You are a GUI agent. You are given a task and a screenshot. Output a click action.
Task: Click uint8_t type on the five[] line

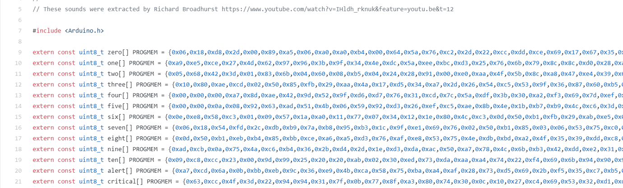(92, 106)
